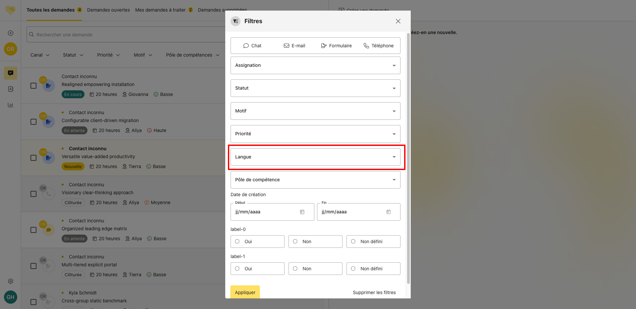The width and height of the screenshot is (636, 309).
Task: Select Oui radio for label-0
Action: [x=238, y=242]
